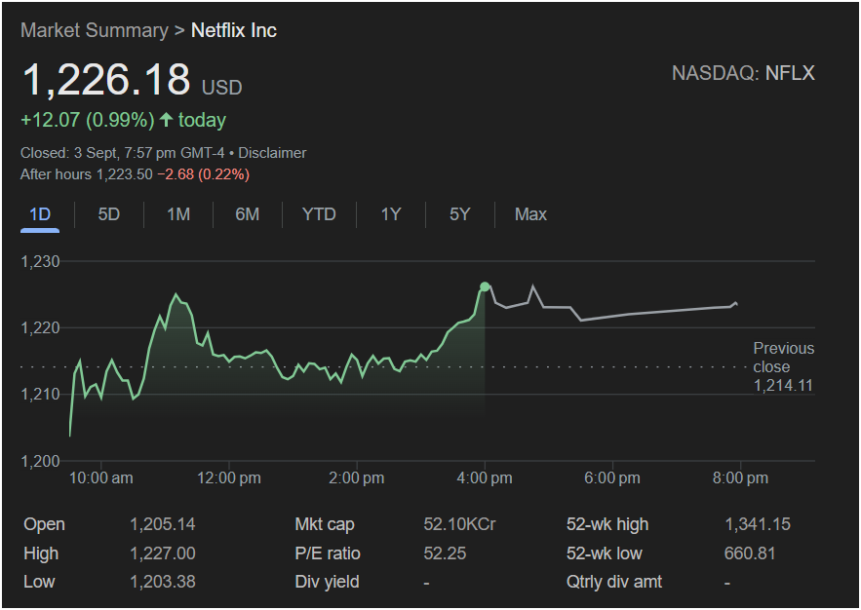861x610 pixels.
Task: Click the Netflix Inc title
Action: coord(233,30)
